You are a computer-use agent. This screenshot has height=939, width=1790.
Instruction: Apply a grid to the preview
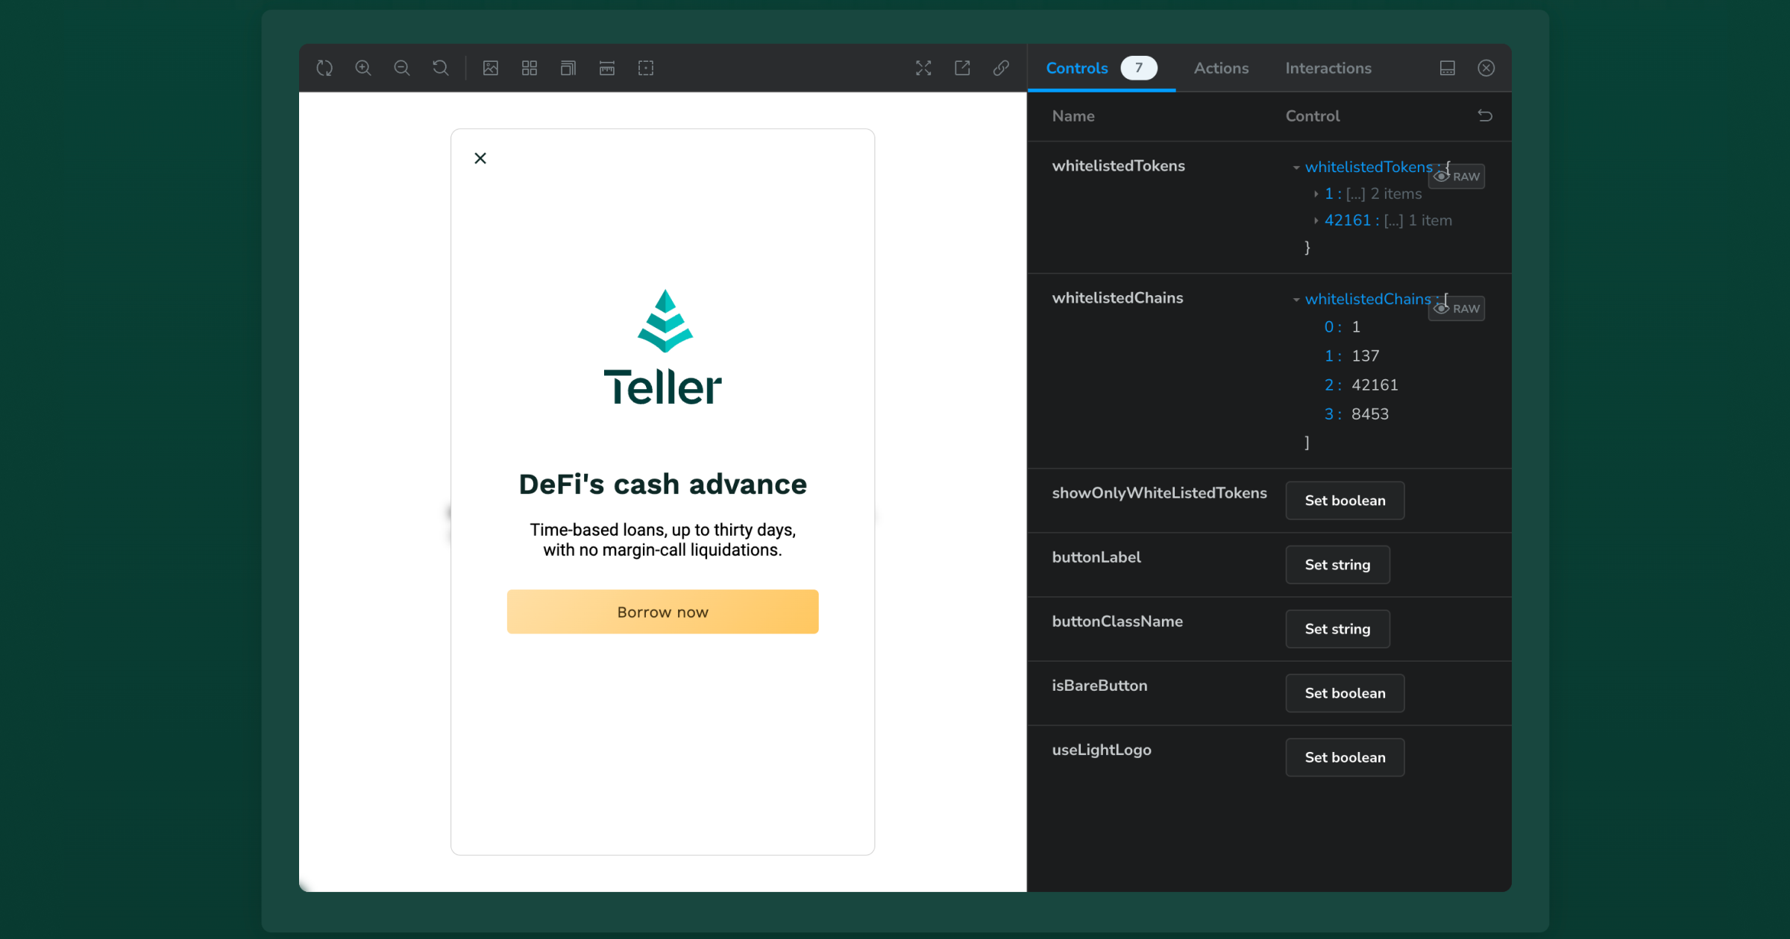click(x=530, y=68)
